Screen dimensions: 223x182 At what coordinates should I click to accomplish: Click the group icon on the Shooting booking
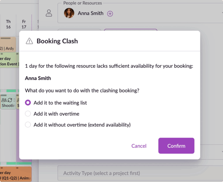4,100
